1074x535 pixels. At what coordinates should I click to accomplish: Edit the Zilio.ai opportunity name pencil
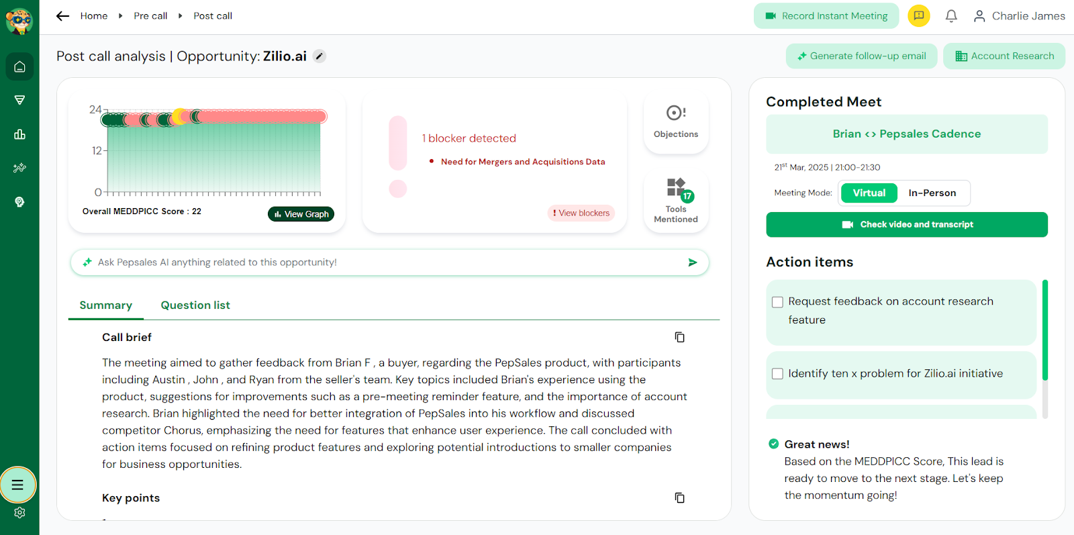(x=320, y=56)
